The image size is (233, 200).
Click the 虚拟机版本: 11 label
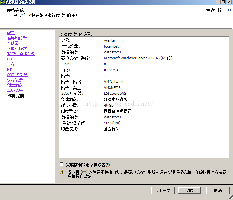coord(218,10)
